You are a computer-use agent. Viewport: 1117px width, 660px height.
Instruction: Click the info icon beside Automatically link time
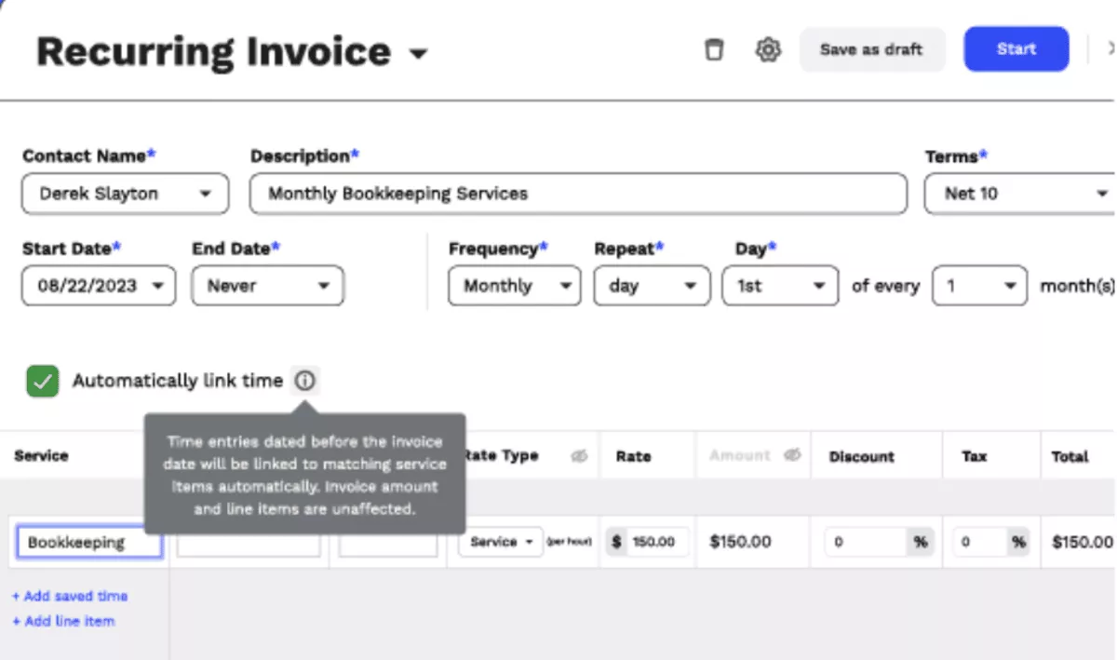(306, 380)
